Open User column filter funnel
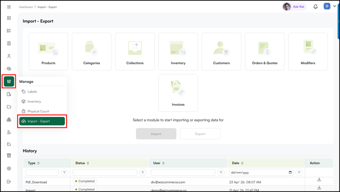Image resolution: width=340 pixels, height=192 pixels. click(221, 173)
